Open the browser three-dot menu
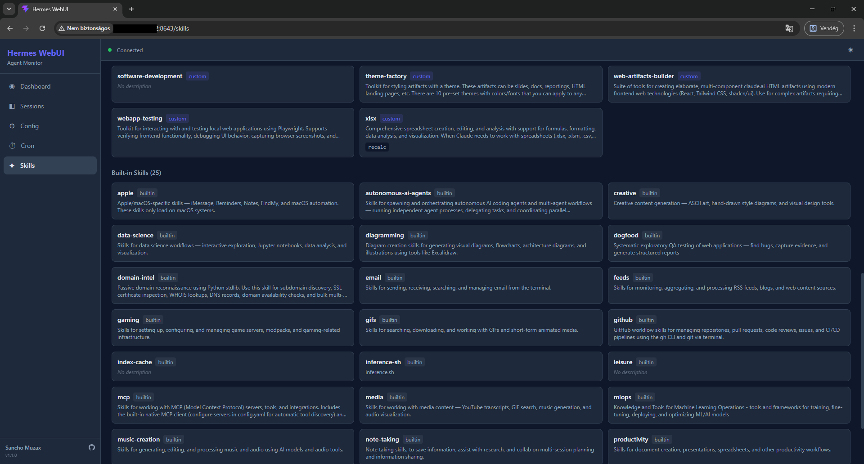This screenshot has width=864, height=464. tap(854, 28)
